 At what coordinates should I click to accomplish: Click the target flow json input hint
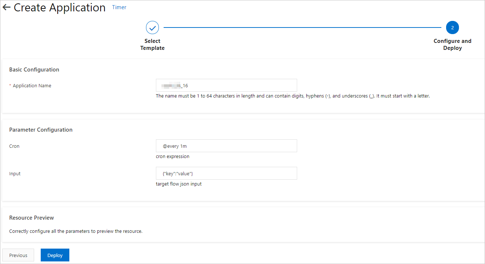179,184
